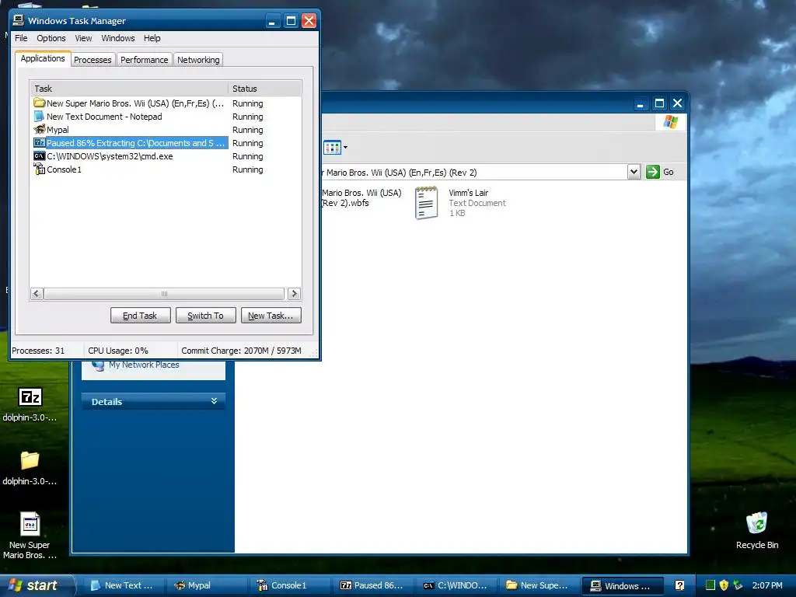Click the safely remove hardware tray icon
796x597 pixels.
[738, 585]
